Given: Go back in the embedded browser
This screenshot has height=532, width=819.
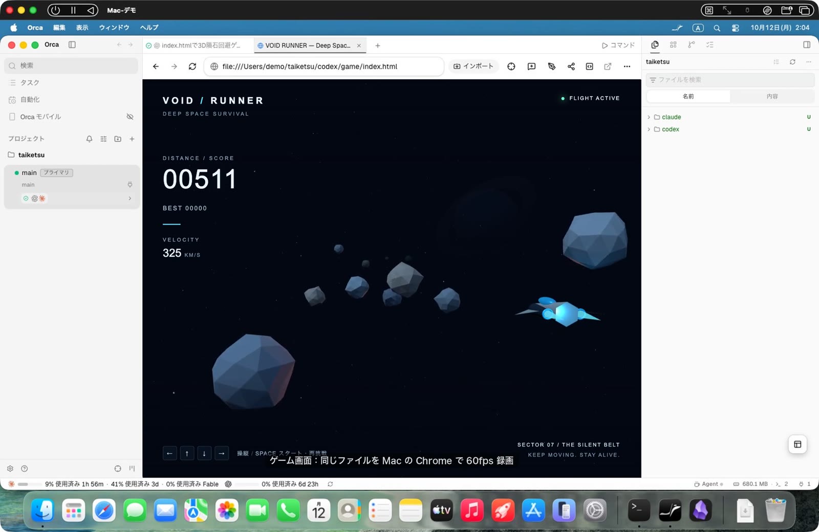Looking at the screenshot, I should click(x=156, y=66).
